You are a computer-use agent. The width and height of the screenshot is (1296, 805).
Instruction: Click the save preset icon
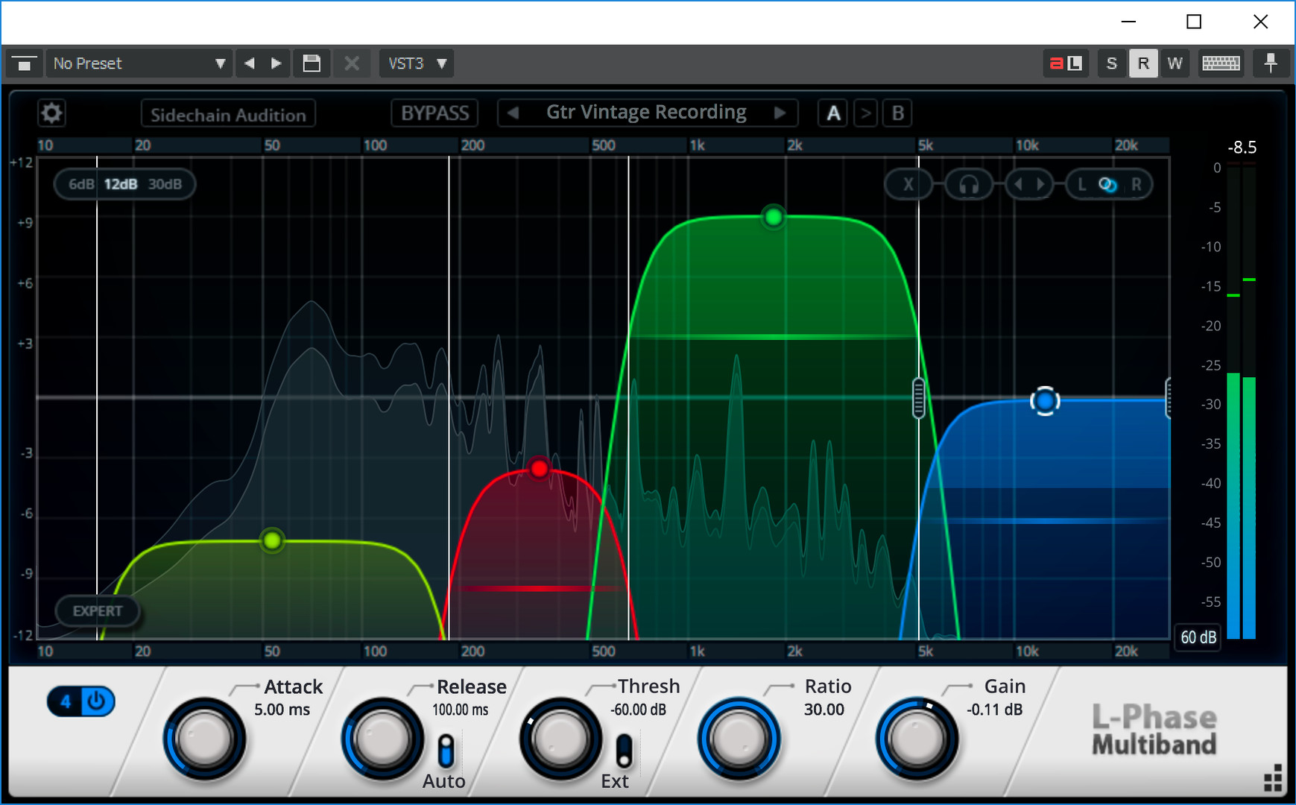(x=312, y=63)
